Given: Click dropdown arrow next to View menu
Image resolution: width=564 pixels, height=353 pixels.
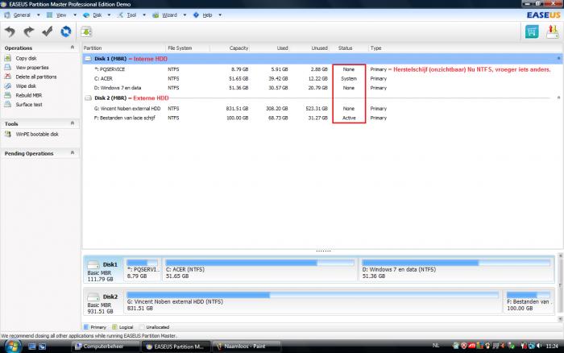Looking at the screenshot, I should click(x=75, y=15).
